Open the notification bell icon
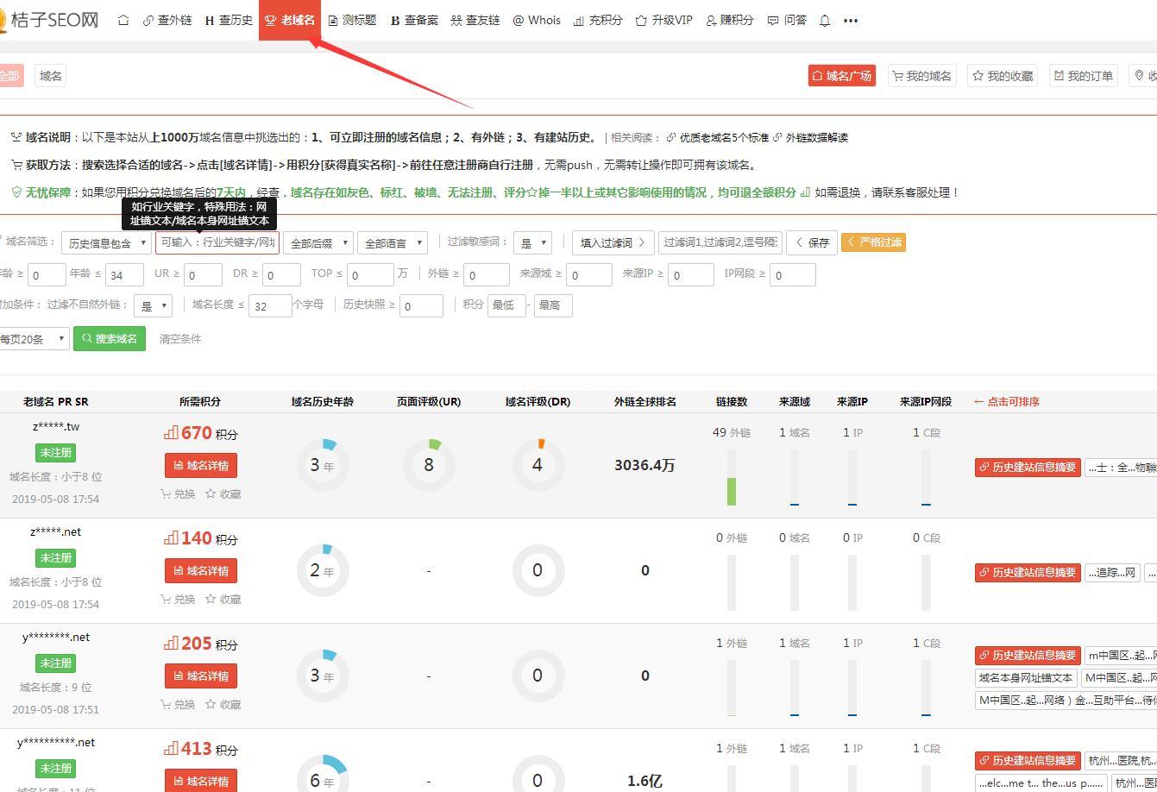Image resolution: width=1157 pixels, height=792 pixels. click(825, 20)
